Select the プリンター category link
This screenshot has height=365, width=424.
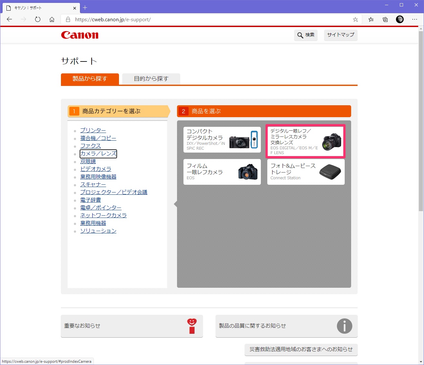click(x=93, y=130)
